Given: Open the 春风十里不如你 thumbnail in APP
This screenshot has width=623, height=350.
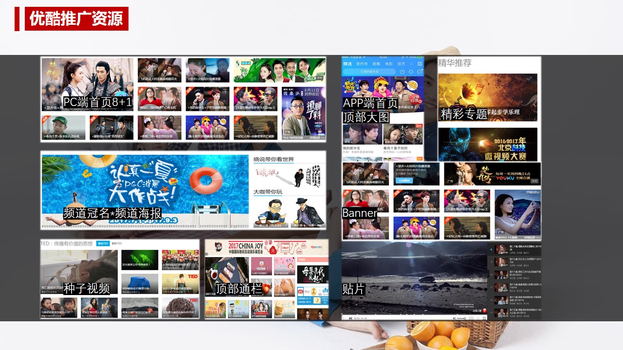Looking at the screenshot, I should (403, 134).
